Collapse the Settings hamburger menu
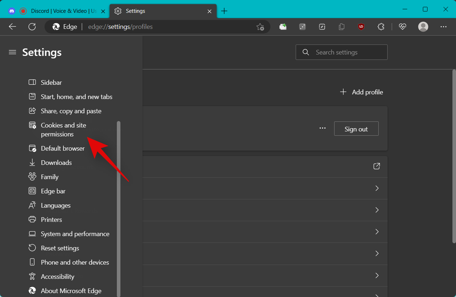456x297 pixels. tap(12, 52)
